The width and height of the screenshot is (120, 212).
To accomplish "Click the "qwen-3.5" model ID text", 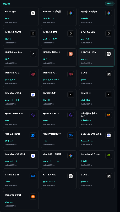I will pos(47,121).
